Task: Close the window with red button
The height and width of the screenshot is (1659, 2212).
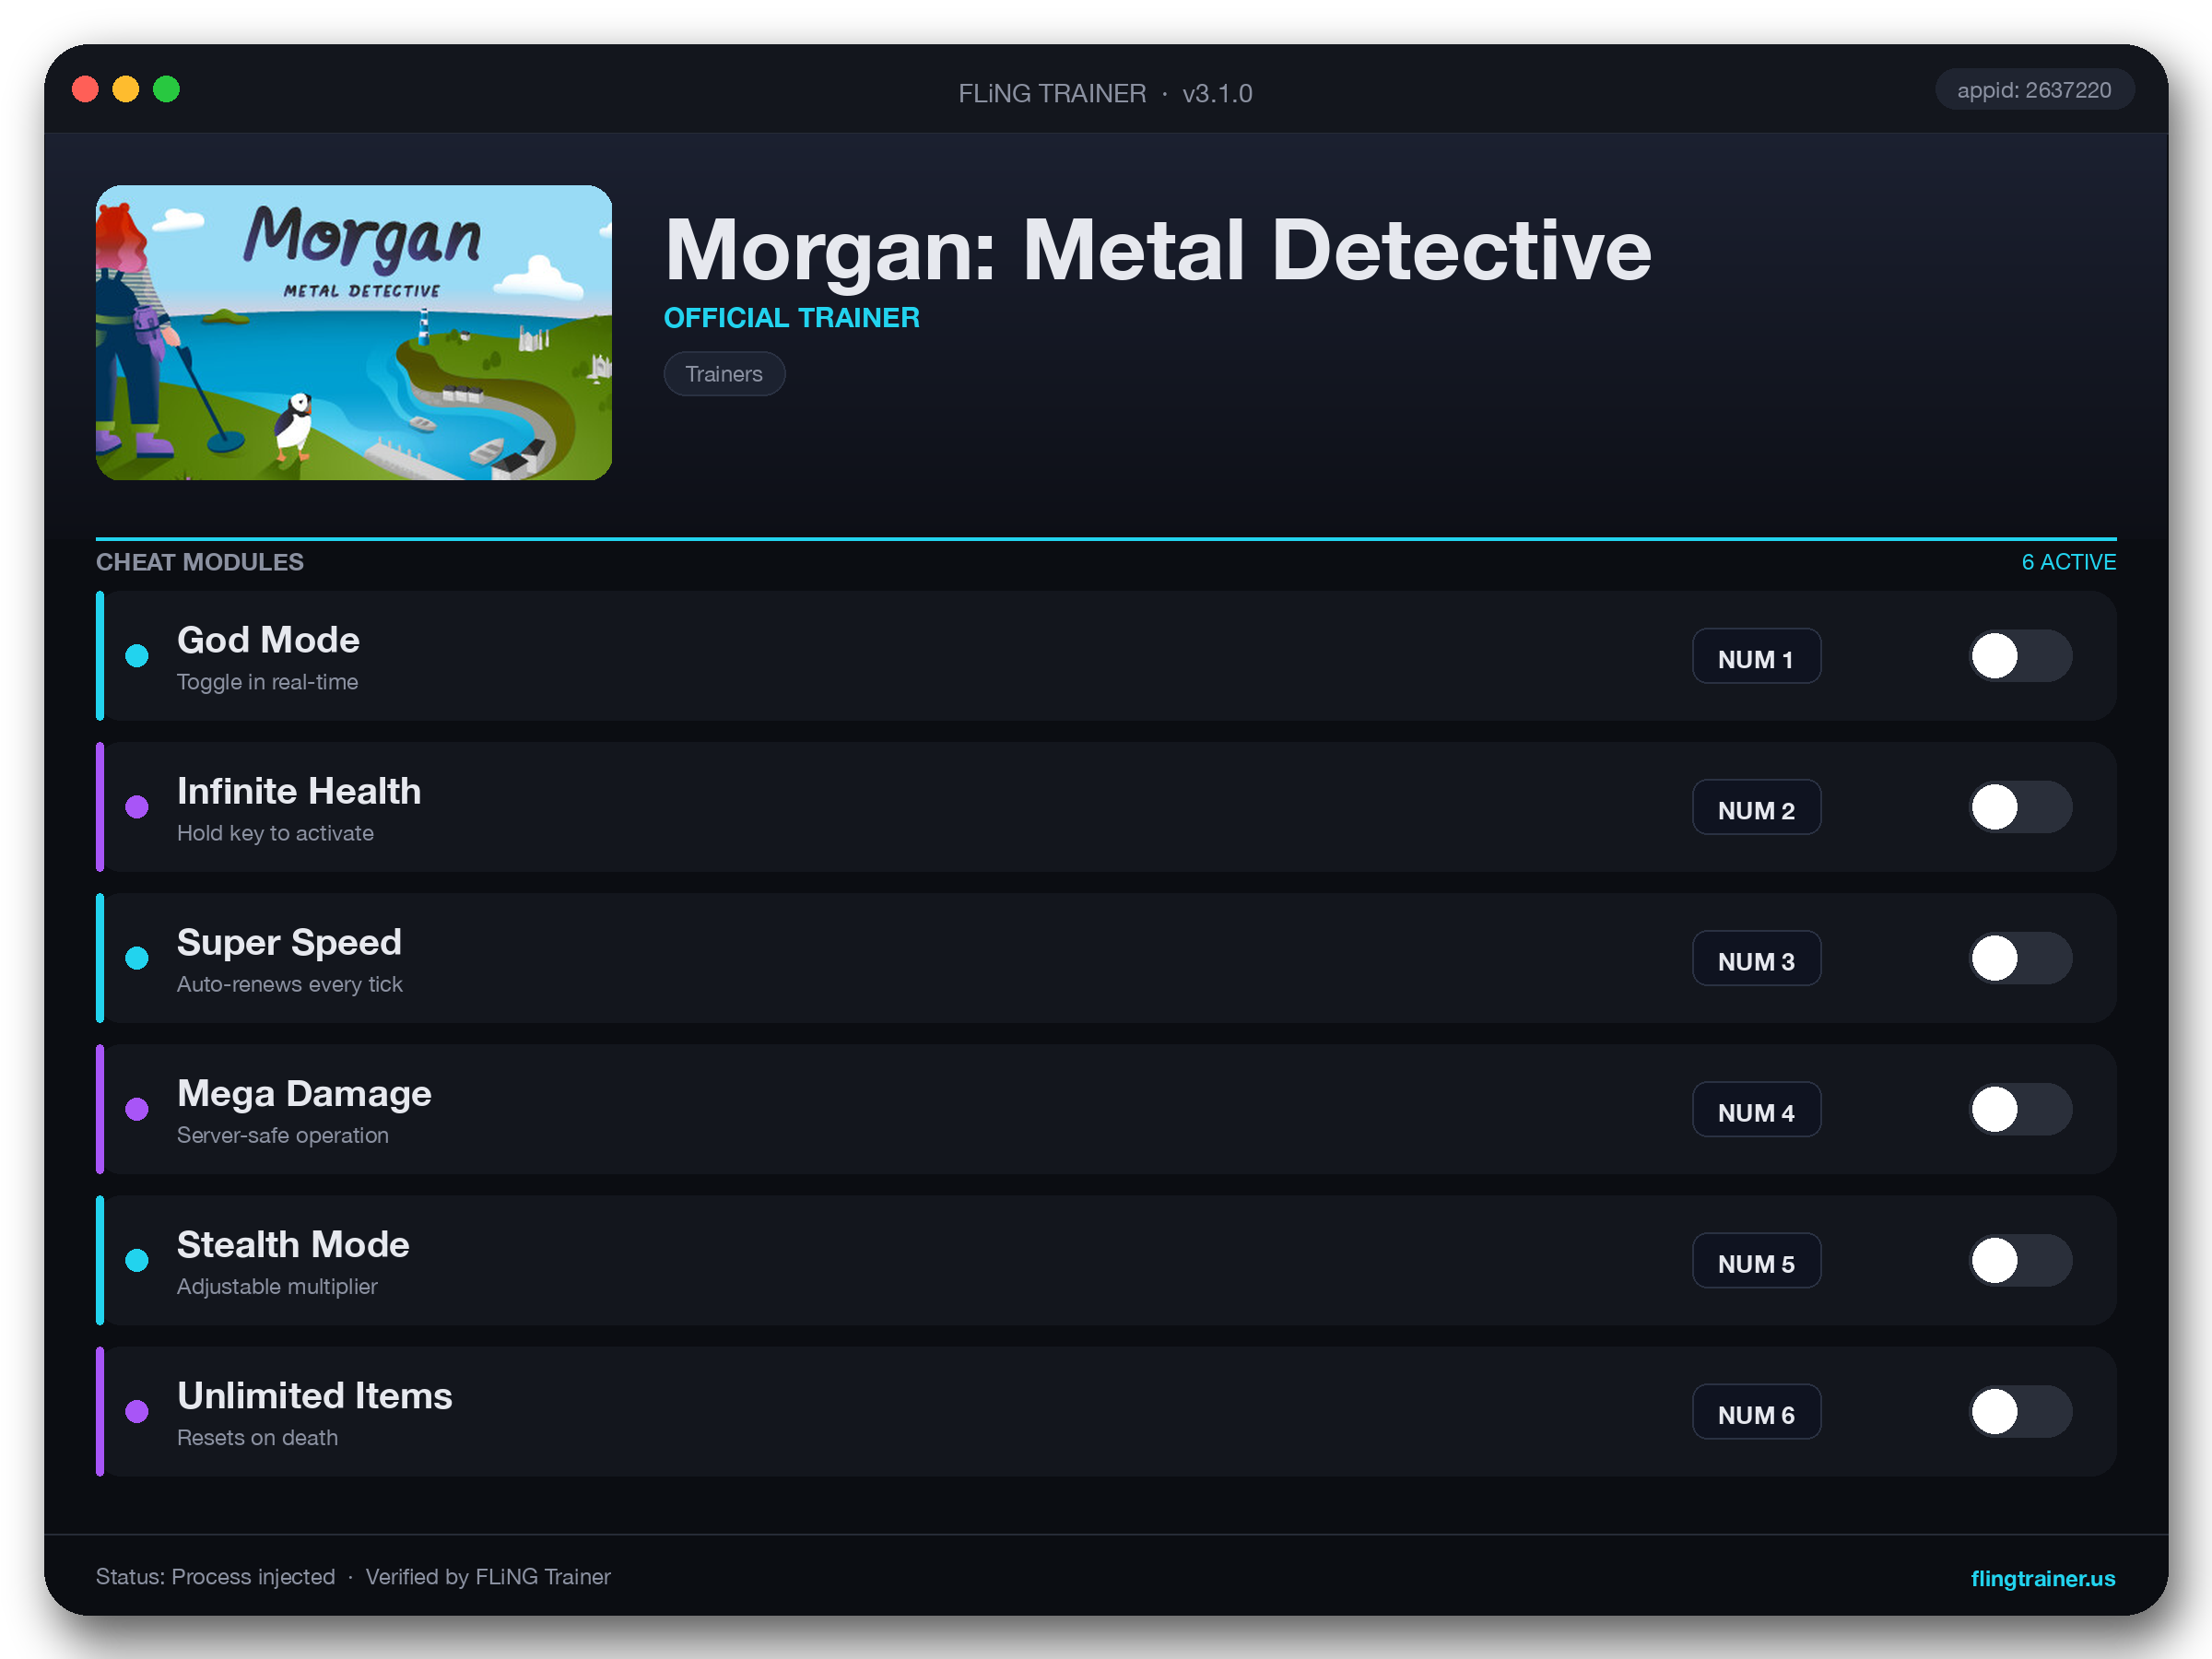Action: tap(86, 89)
